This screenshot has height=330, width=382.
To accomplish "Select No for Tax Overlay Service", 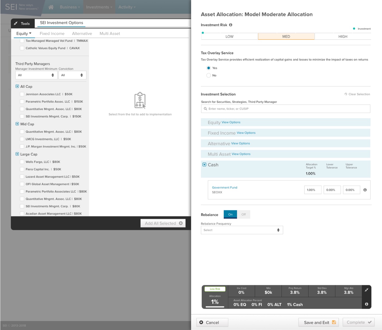I will click(208, 75).
